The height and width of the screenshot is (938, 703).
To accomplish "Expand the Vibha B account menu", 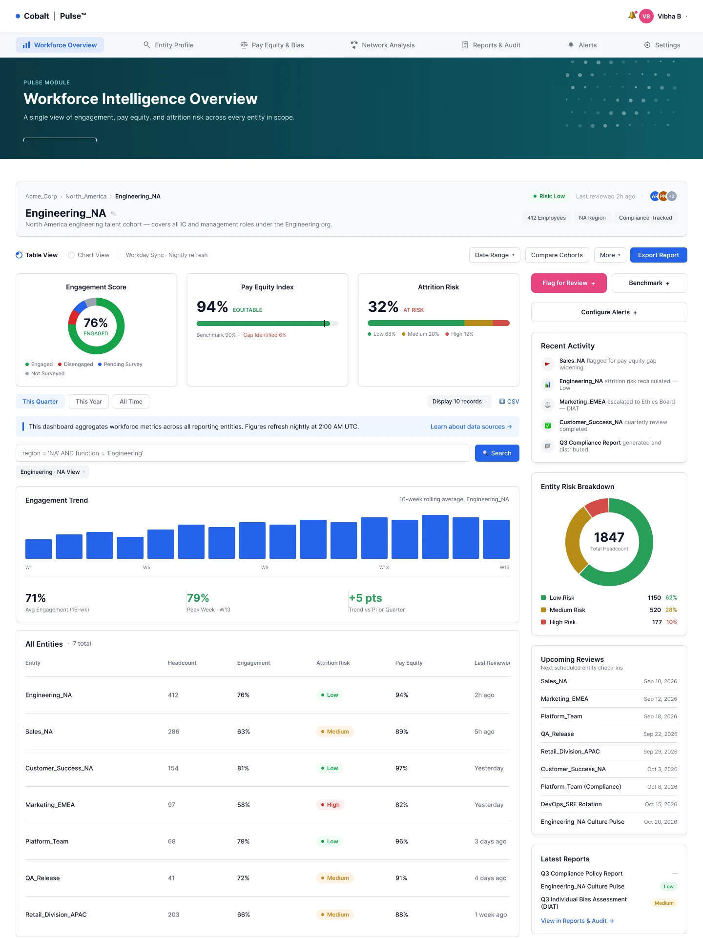I will [x=672, y=16].
